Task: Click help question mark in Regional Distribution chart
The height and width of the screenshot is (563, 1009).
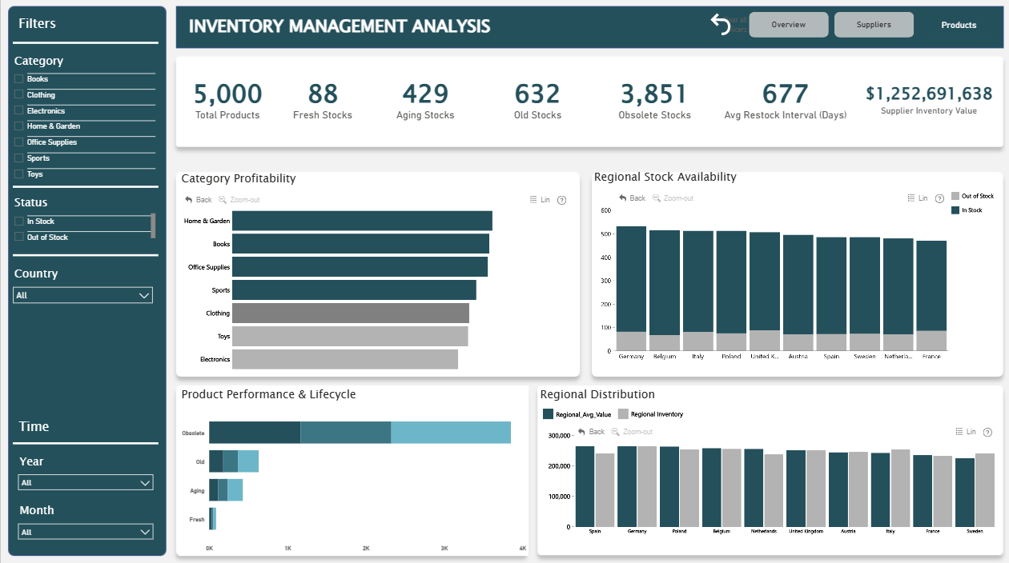Action: pyautogui.click(x=987, y=432)
